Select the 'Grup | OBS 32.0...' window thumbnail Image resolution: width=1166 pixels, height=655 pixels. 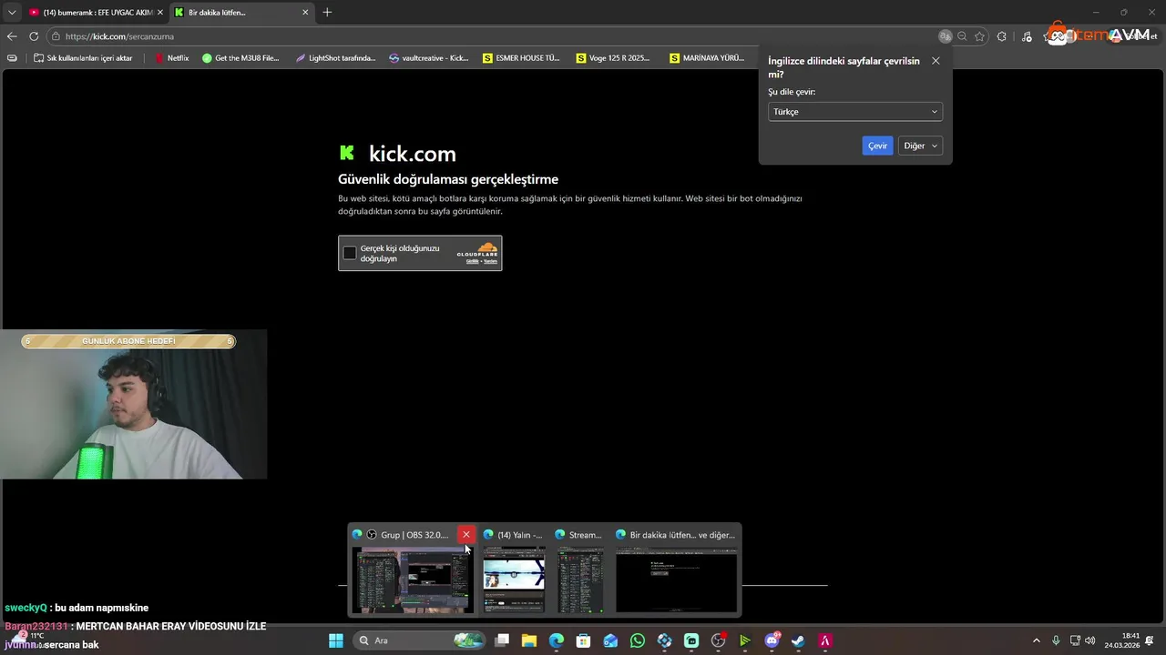pyautogui.click(x=413, y=579)
